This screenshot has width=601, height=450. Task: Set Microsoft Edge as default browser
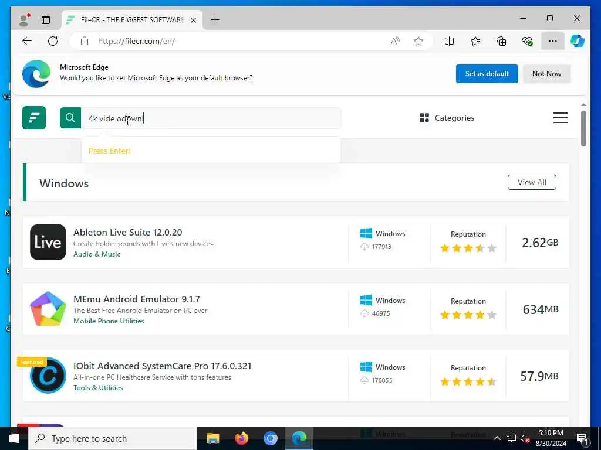(x=487, y=74)
